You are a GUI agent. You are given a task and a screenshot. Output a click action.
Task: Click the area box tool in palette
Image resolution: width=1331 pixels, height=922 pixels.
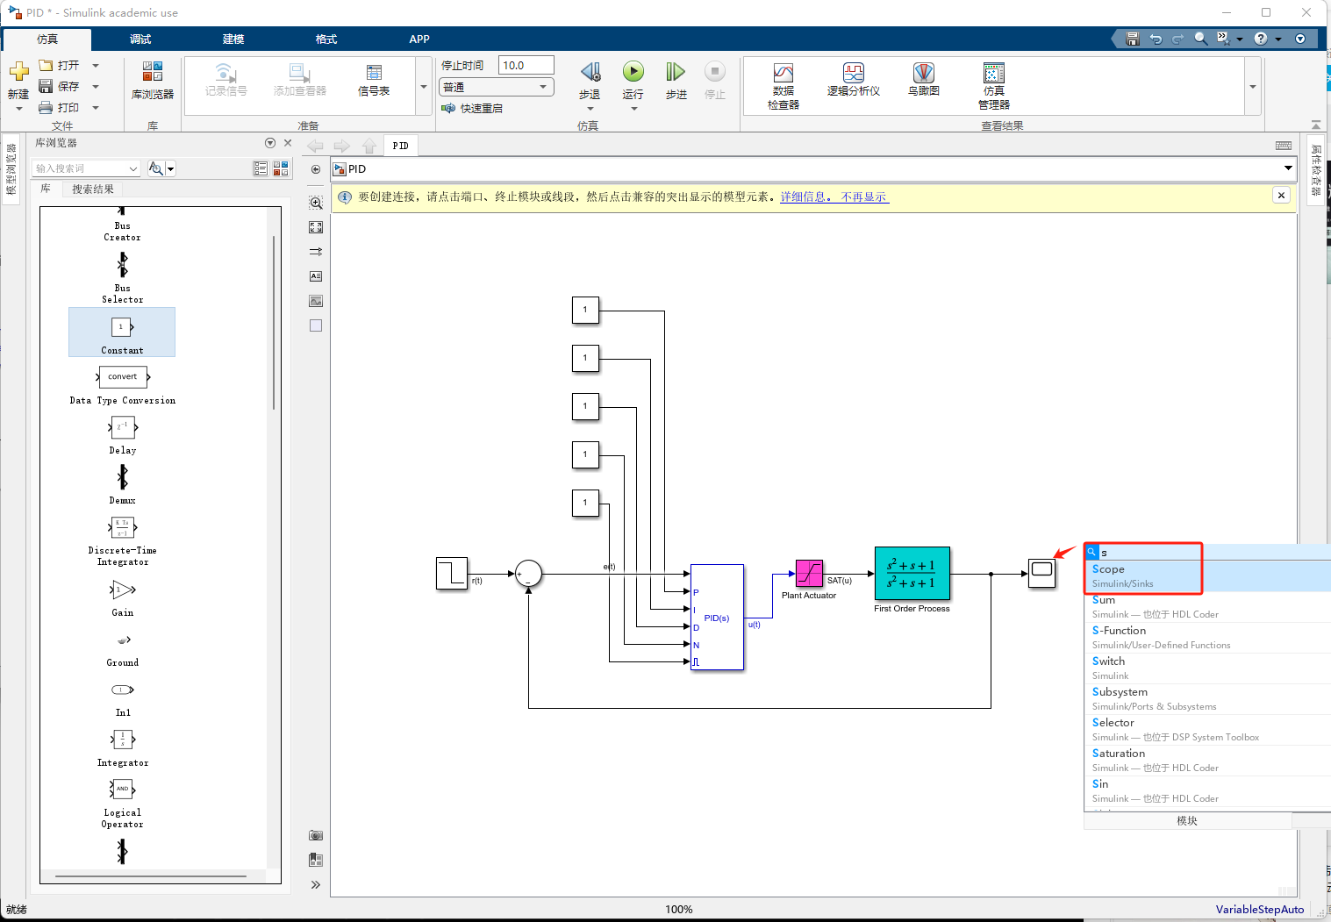point(316,325)
